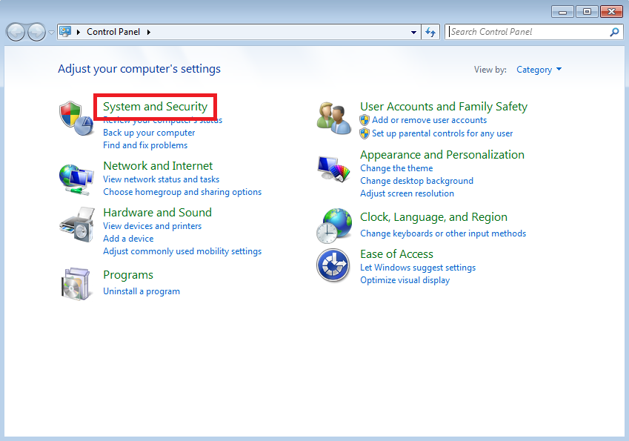Click Control Panel in the address breadcrumb
Screen dimensions: 629x441
tap(113, 32)
